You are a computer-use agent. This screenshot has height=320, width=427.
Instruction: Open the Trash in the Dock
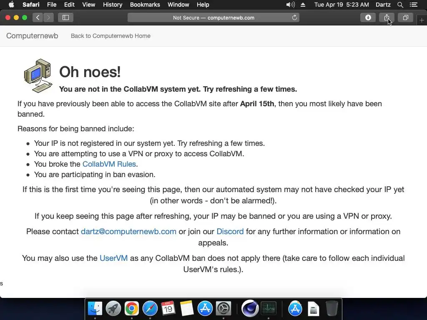tap(332, 309)
